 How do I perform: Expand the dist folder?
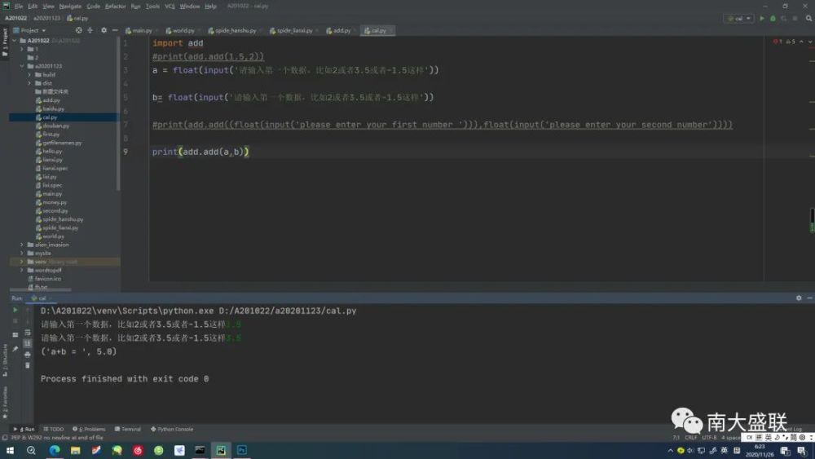[29, 83]
